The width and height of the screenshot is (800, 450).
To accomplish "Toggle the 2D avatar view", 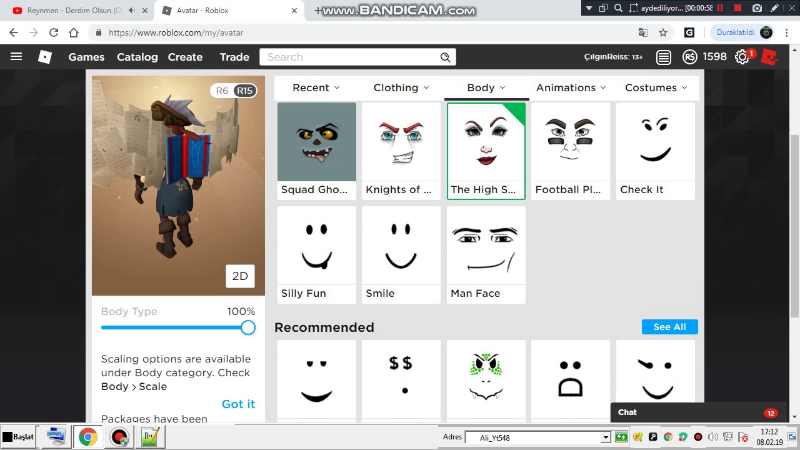I will [x=240, y=276].
